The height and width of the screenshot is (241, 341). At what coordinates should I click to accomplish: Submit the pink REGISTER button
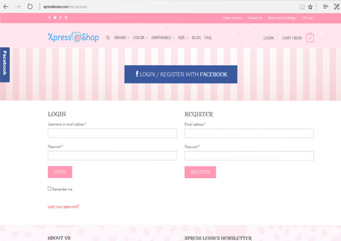pos(200,172)
